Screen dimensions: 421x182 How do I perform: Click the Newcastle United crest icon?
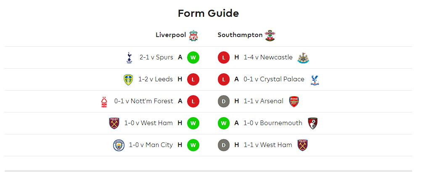[x=303, y=58]
